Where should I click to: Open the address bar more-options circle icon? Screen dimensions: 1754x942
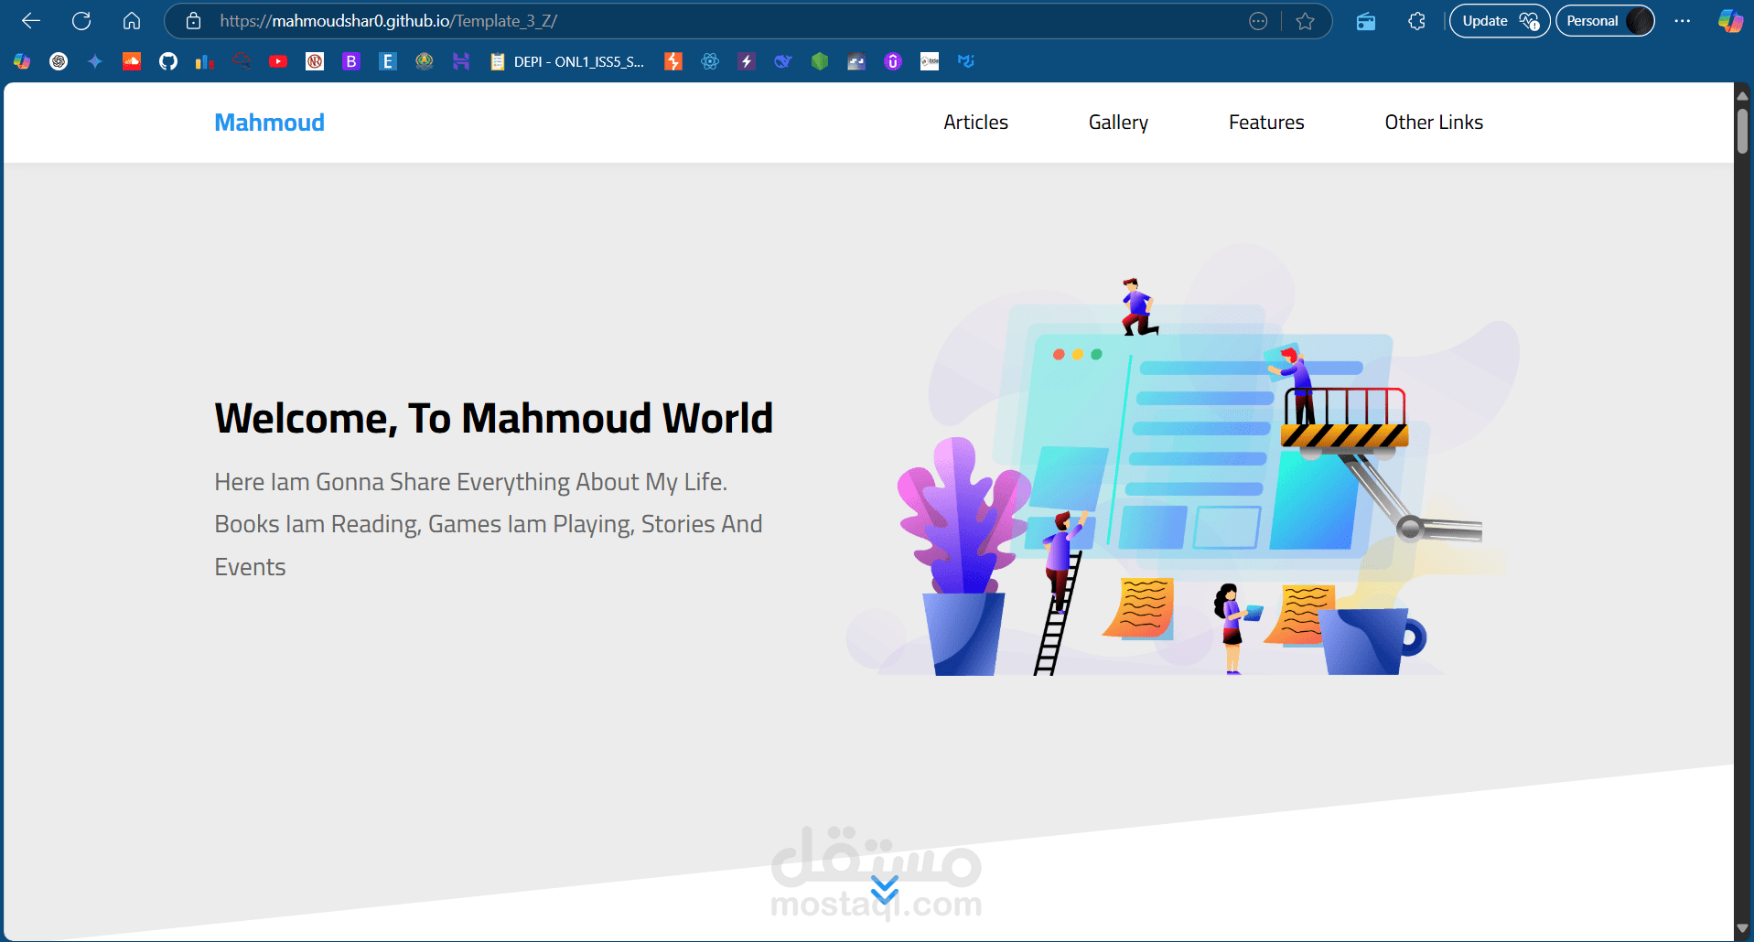tap(1258, 21)
